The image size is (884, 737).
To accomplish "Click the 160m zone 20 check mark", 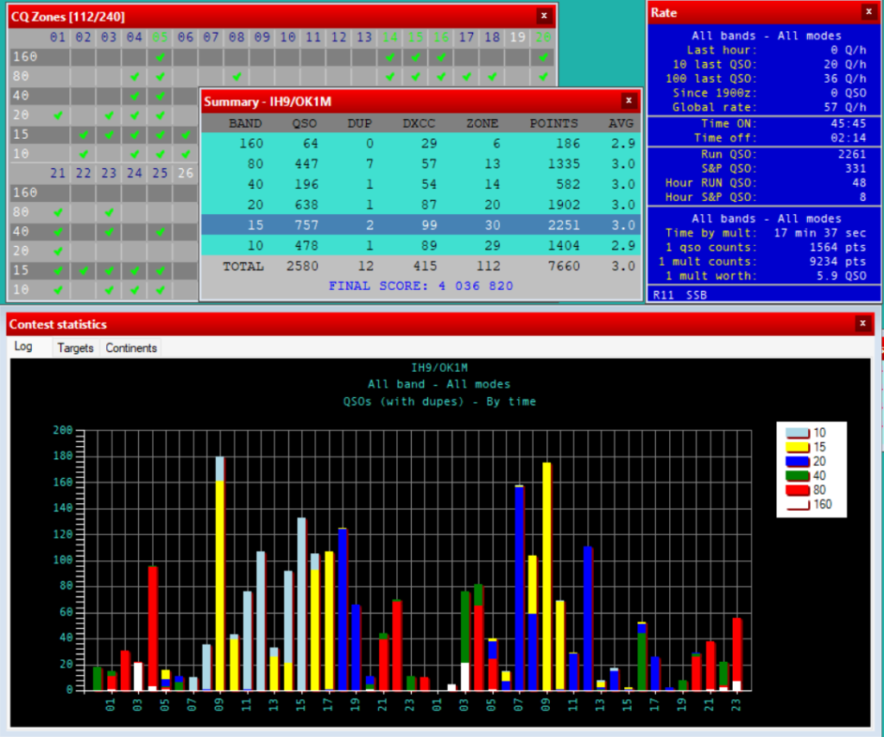I will [x=544, y=57].
